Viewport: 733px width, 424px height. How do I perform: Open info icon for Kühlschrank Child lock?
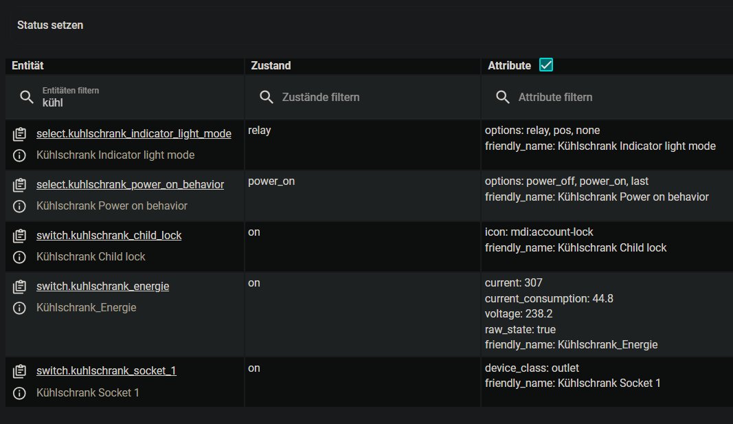(x=20, y=257)
